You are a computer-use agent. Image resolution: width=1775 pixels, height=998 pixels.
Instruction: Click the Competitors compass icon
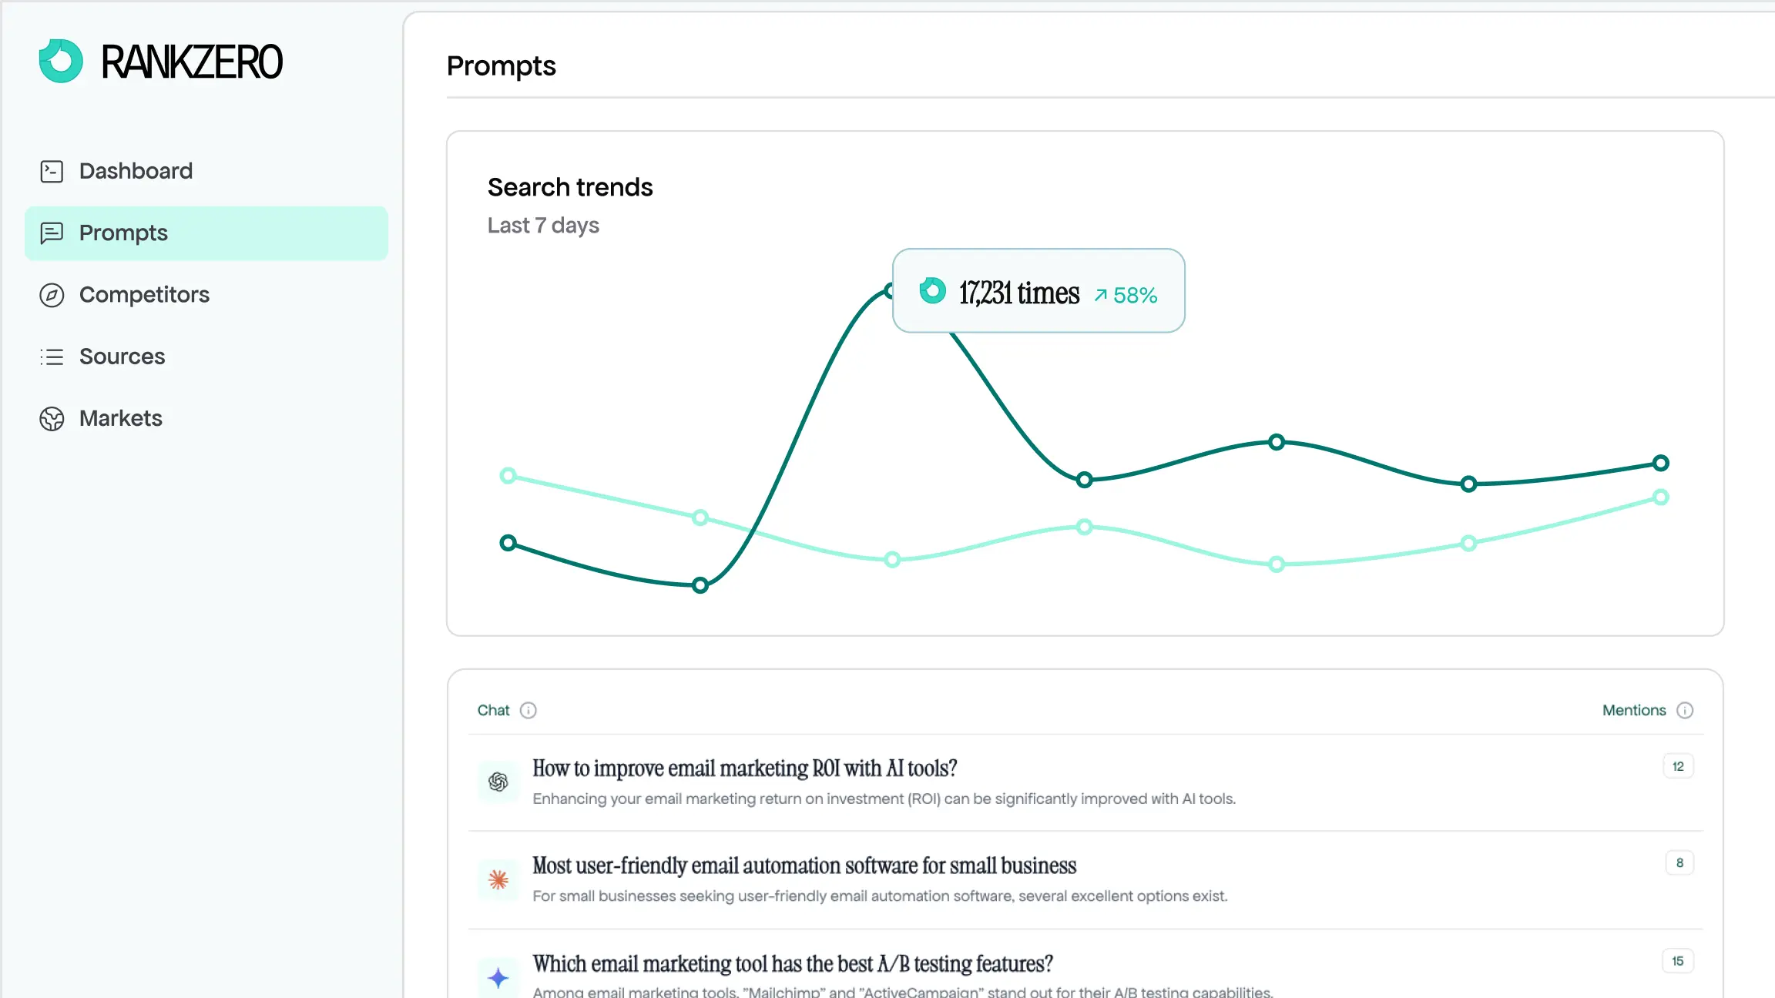(52, 295)
